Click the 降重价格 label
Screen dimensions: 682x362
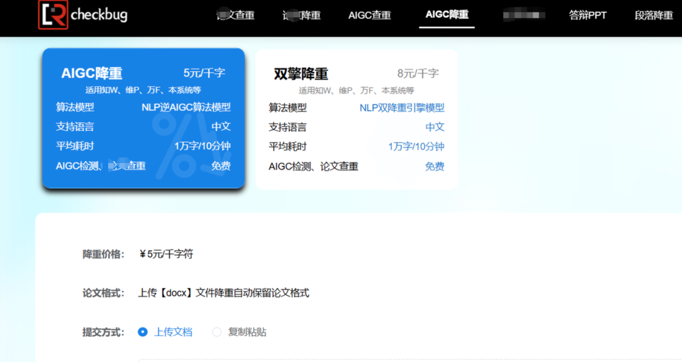[x=103, y=254]
